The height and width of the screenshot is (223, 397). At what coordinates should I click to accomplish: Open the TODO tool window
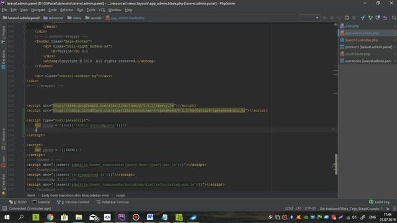[x=18, y=202]
